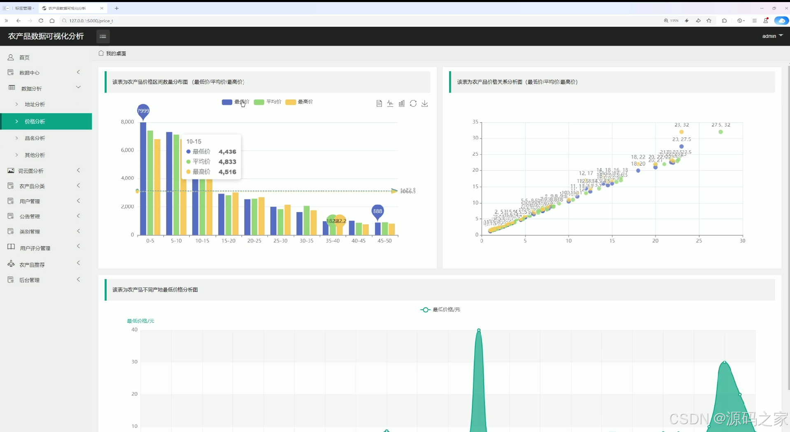
Task: Open the browser extensions puzzle icon
Action: 725,21
